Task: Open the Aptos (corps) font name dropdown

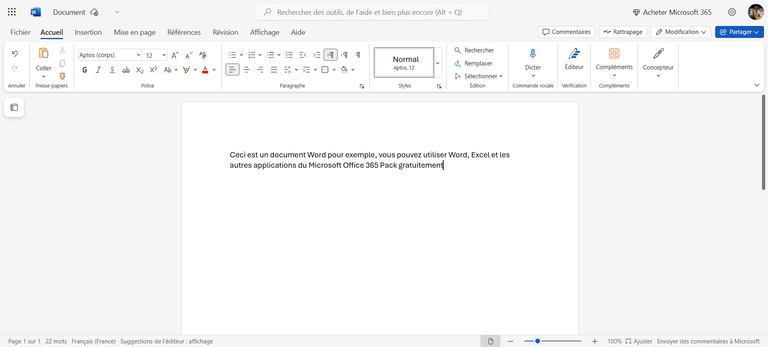Action: point(138,55)
